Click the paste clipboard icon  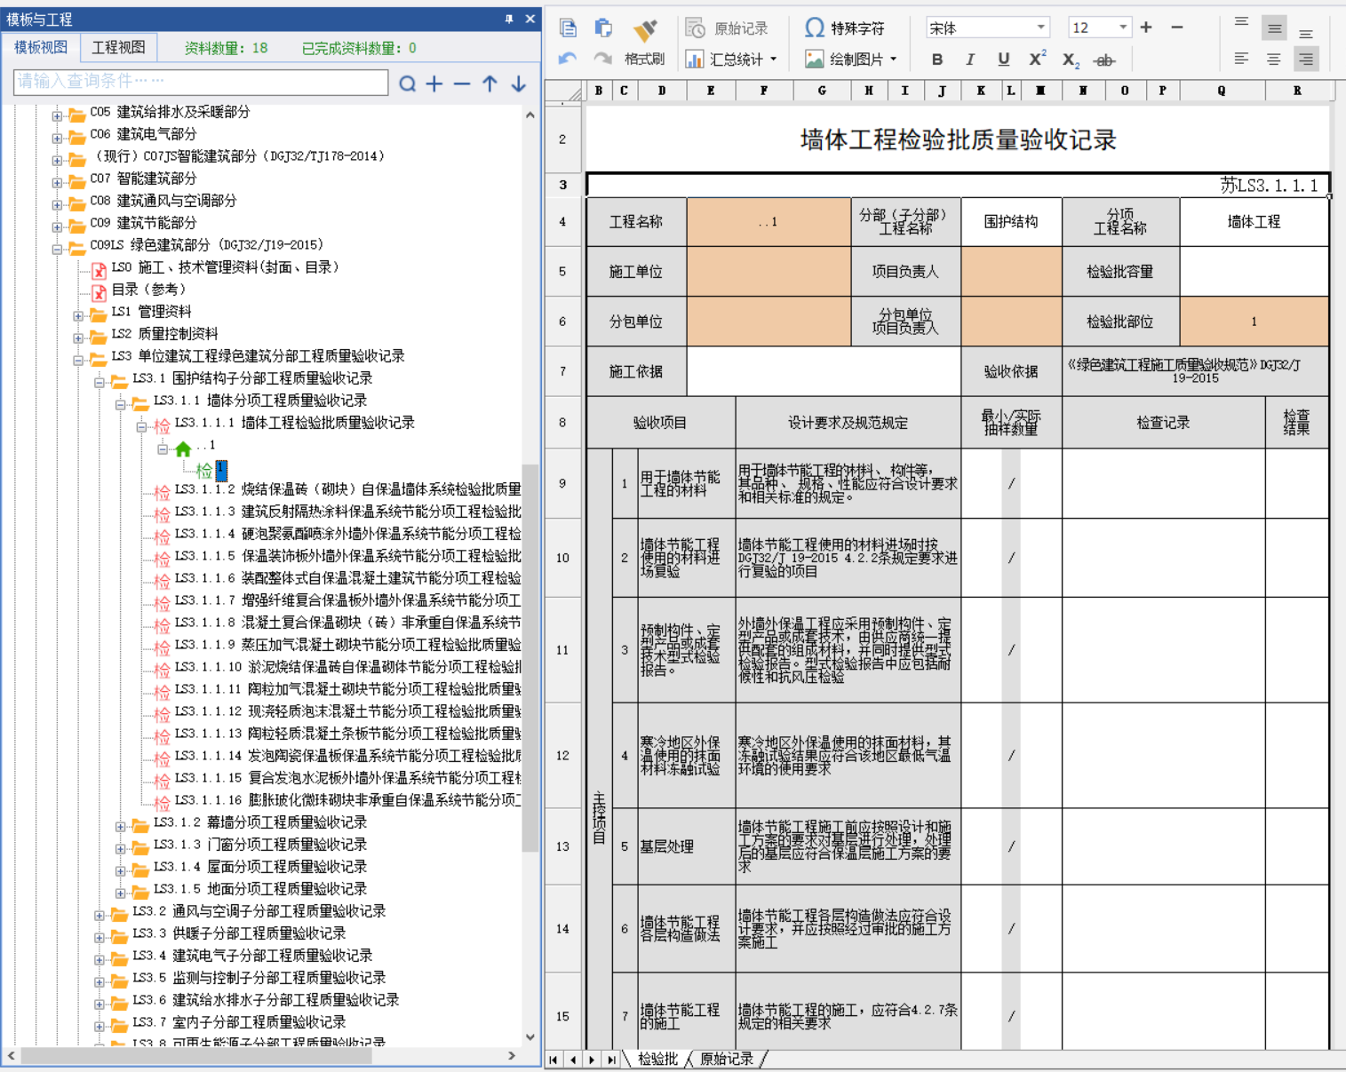click(x=603, y=28)
